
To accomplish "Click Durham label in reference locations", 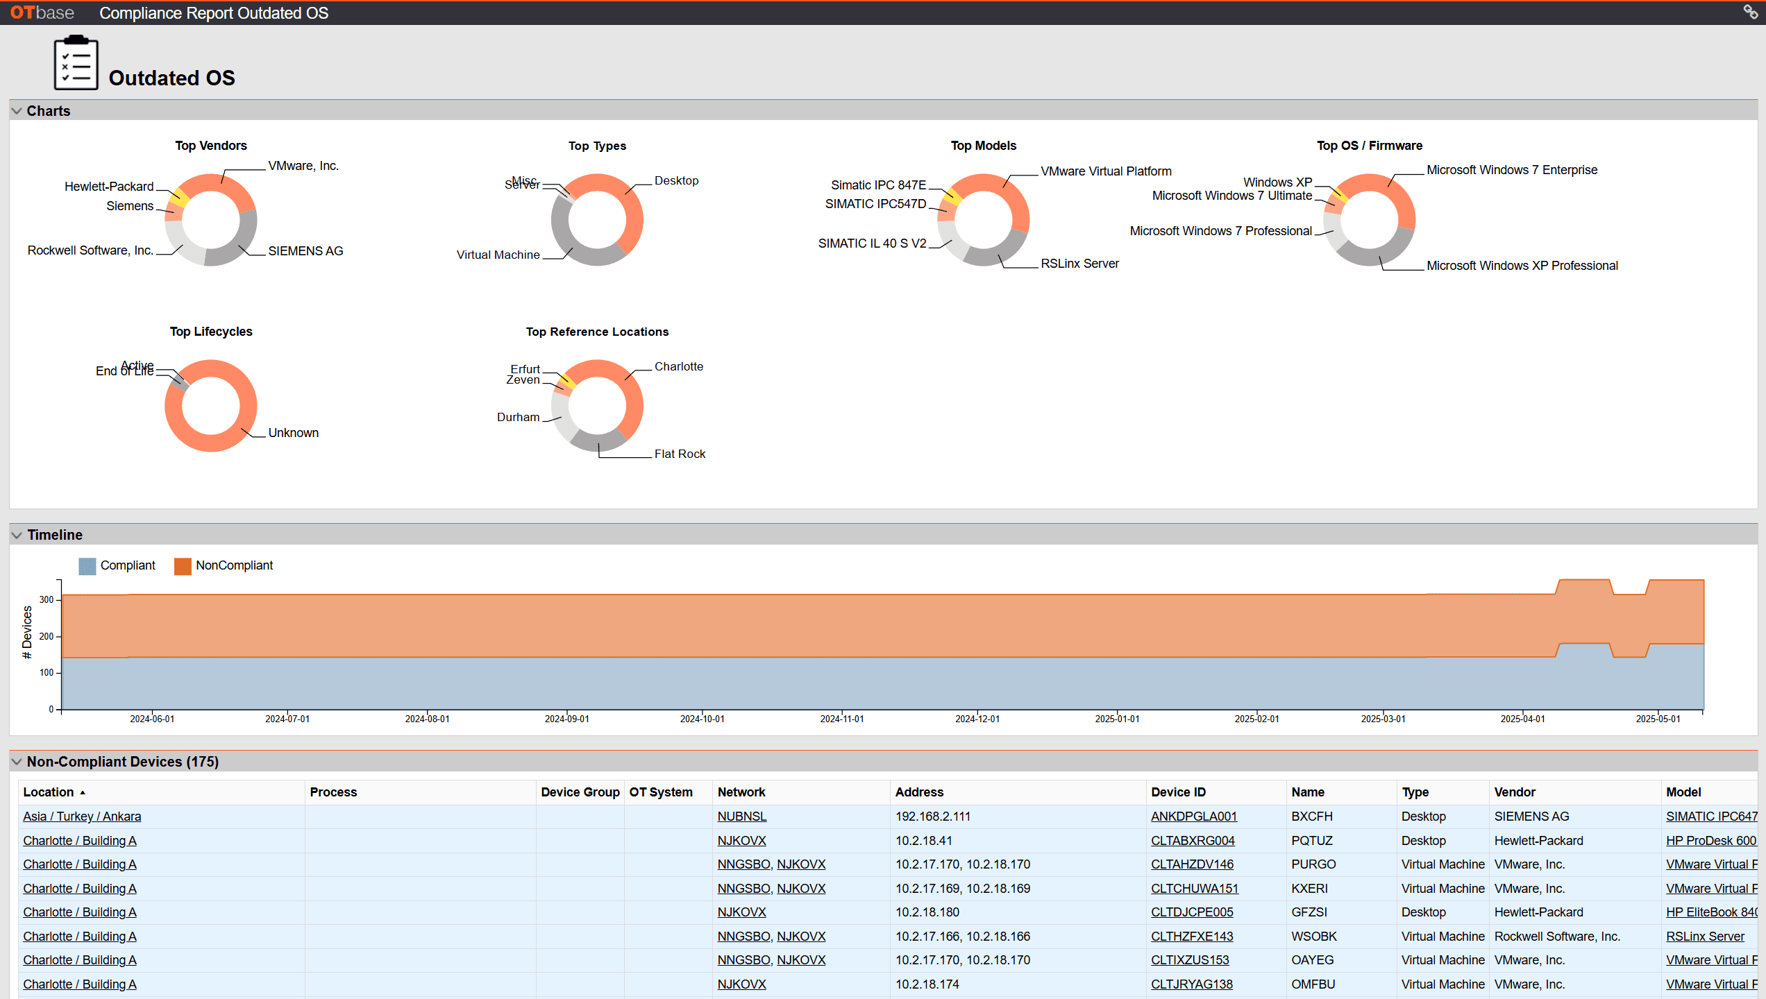I will [x=518, y=417].
